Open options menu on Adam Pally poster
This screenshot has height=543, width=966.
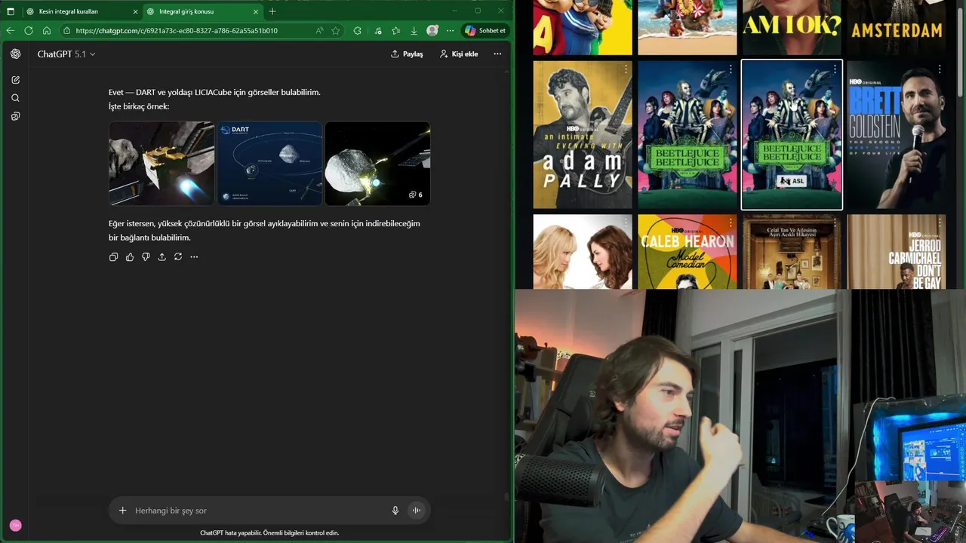(626, 69)
